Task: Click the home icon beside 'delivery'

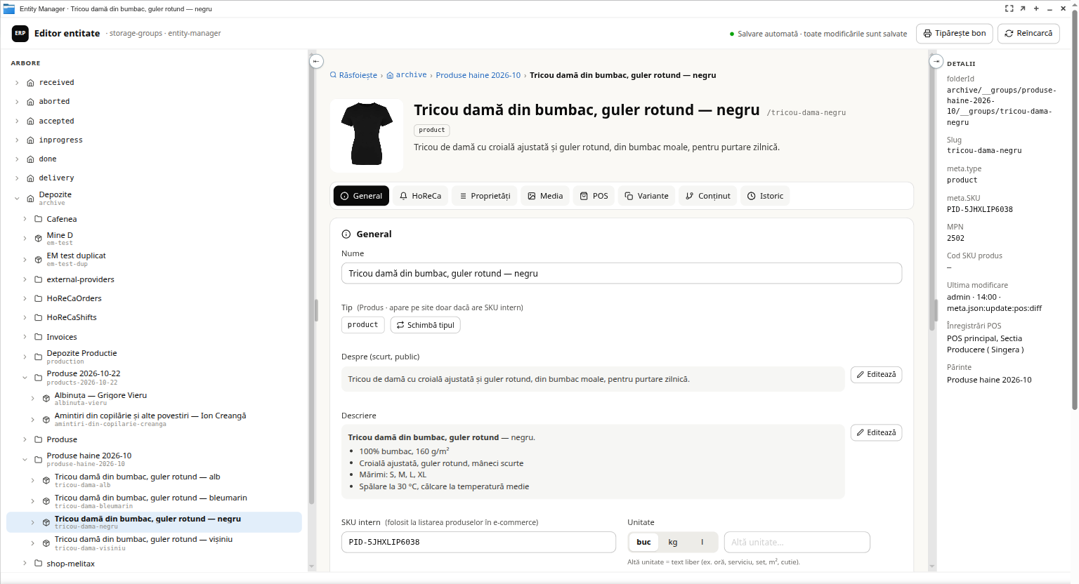Action: (30, 178)
